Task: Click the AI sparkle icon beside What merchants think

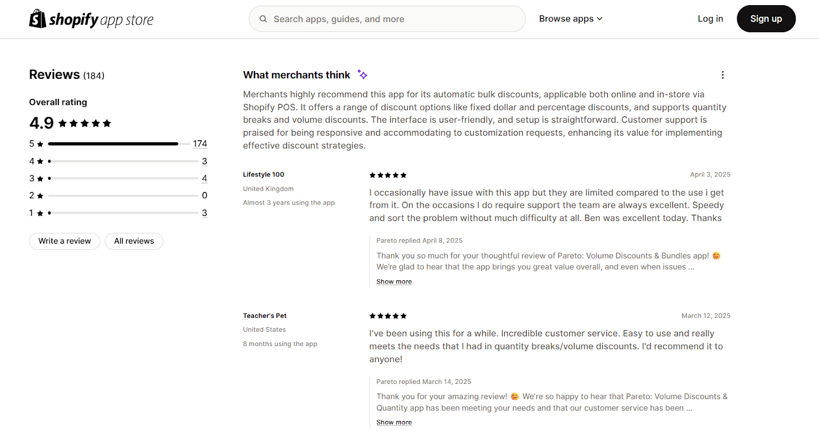Action: coord(362,75)
